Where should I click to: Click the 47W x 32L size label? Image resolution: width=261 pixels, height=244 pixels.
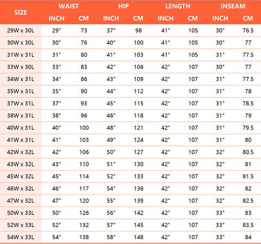point(21,201)
